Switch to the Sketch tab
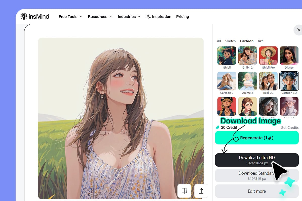 pos(231,41)
